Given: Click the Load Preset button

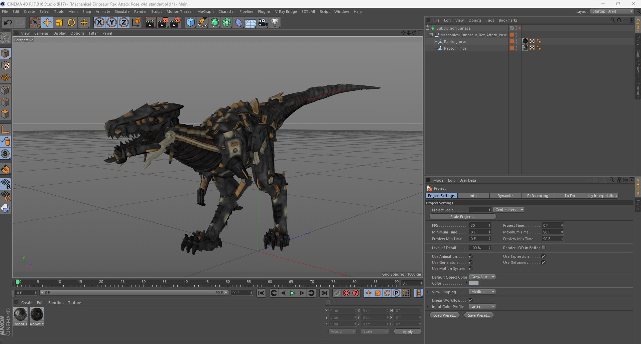Looking at the screenshot, I should click(x=444, y=315).
